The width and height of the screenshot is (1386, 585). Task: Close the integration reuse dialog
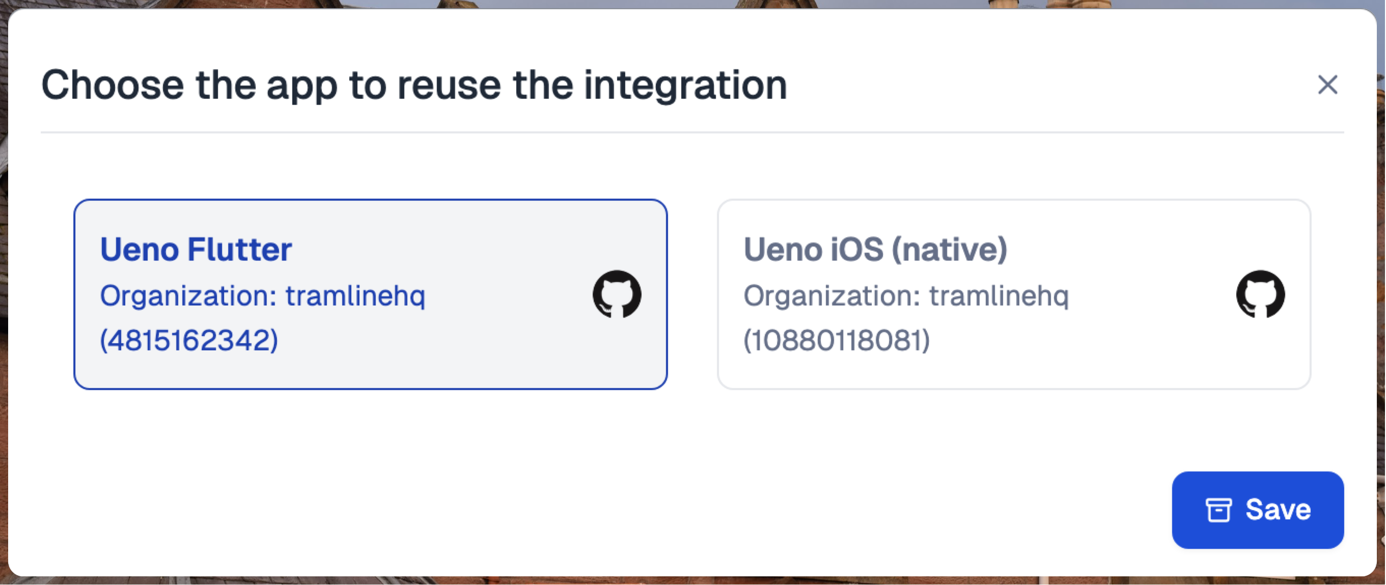(x=1327, y=85)
